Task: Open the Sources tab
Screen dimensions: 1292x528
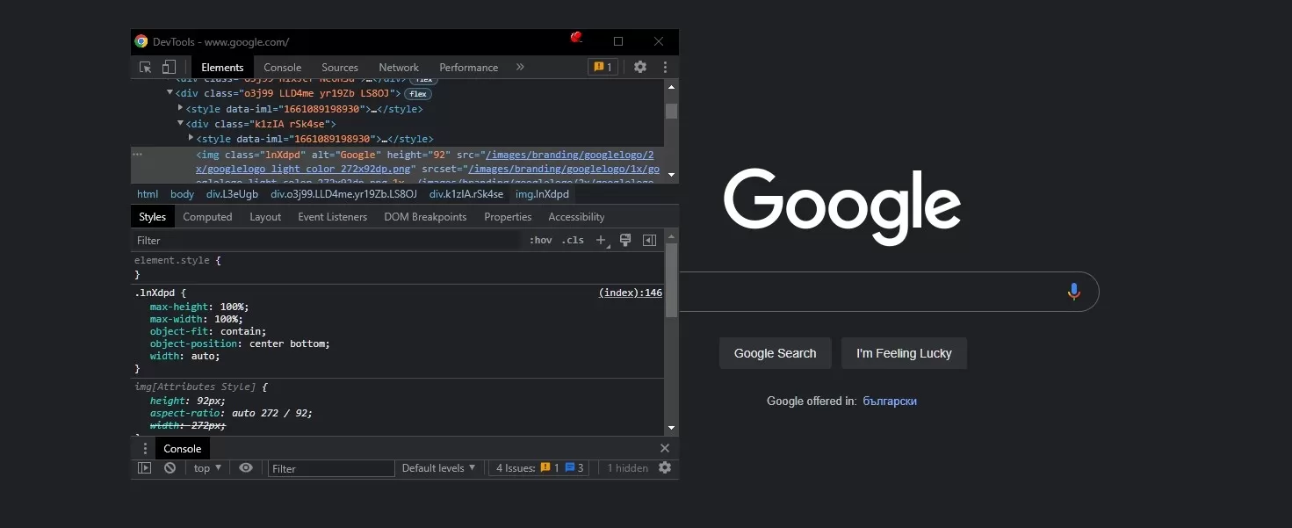Action: pyautogui.click(x=340, y=67)
